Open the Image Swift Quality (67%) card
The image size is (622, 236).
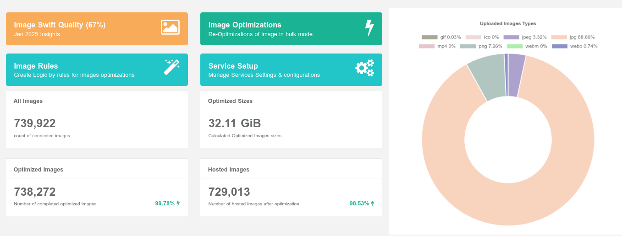(97, 29)
